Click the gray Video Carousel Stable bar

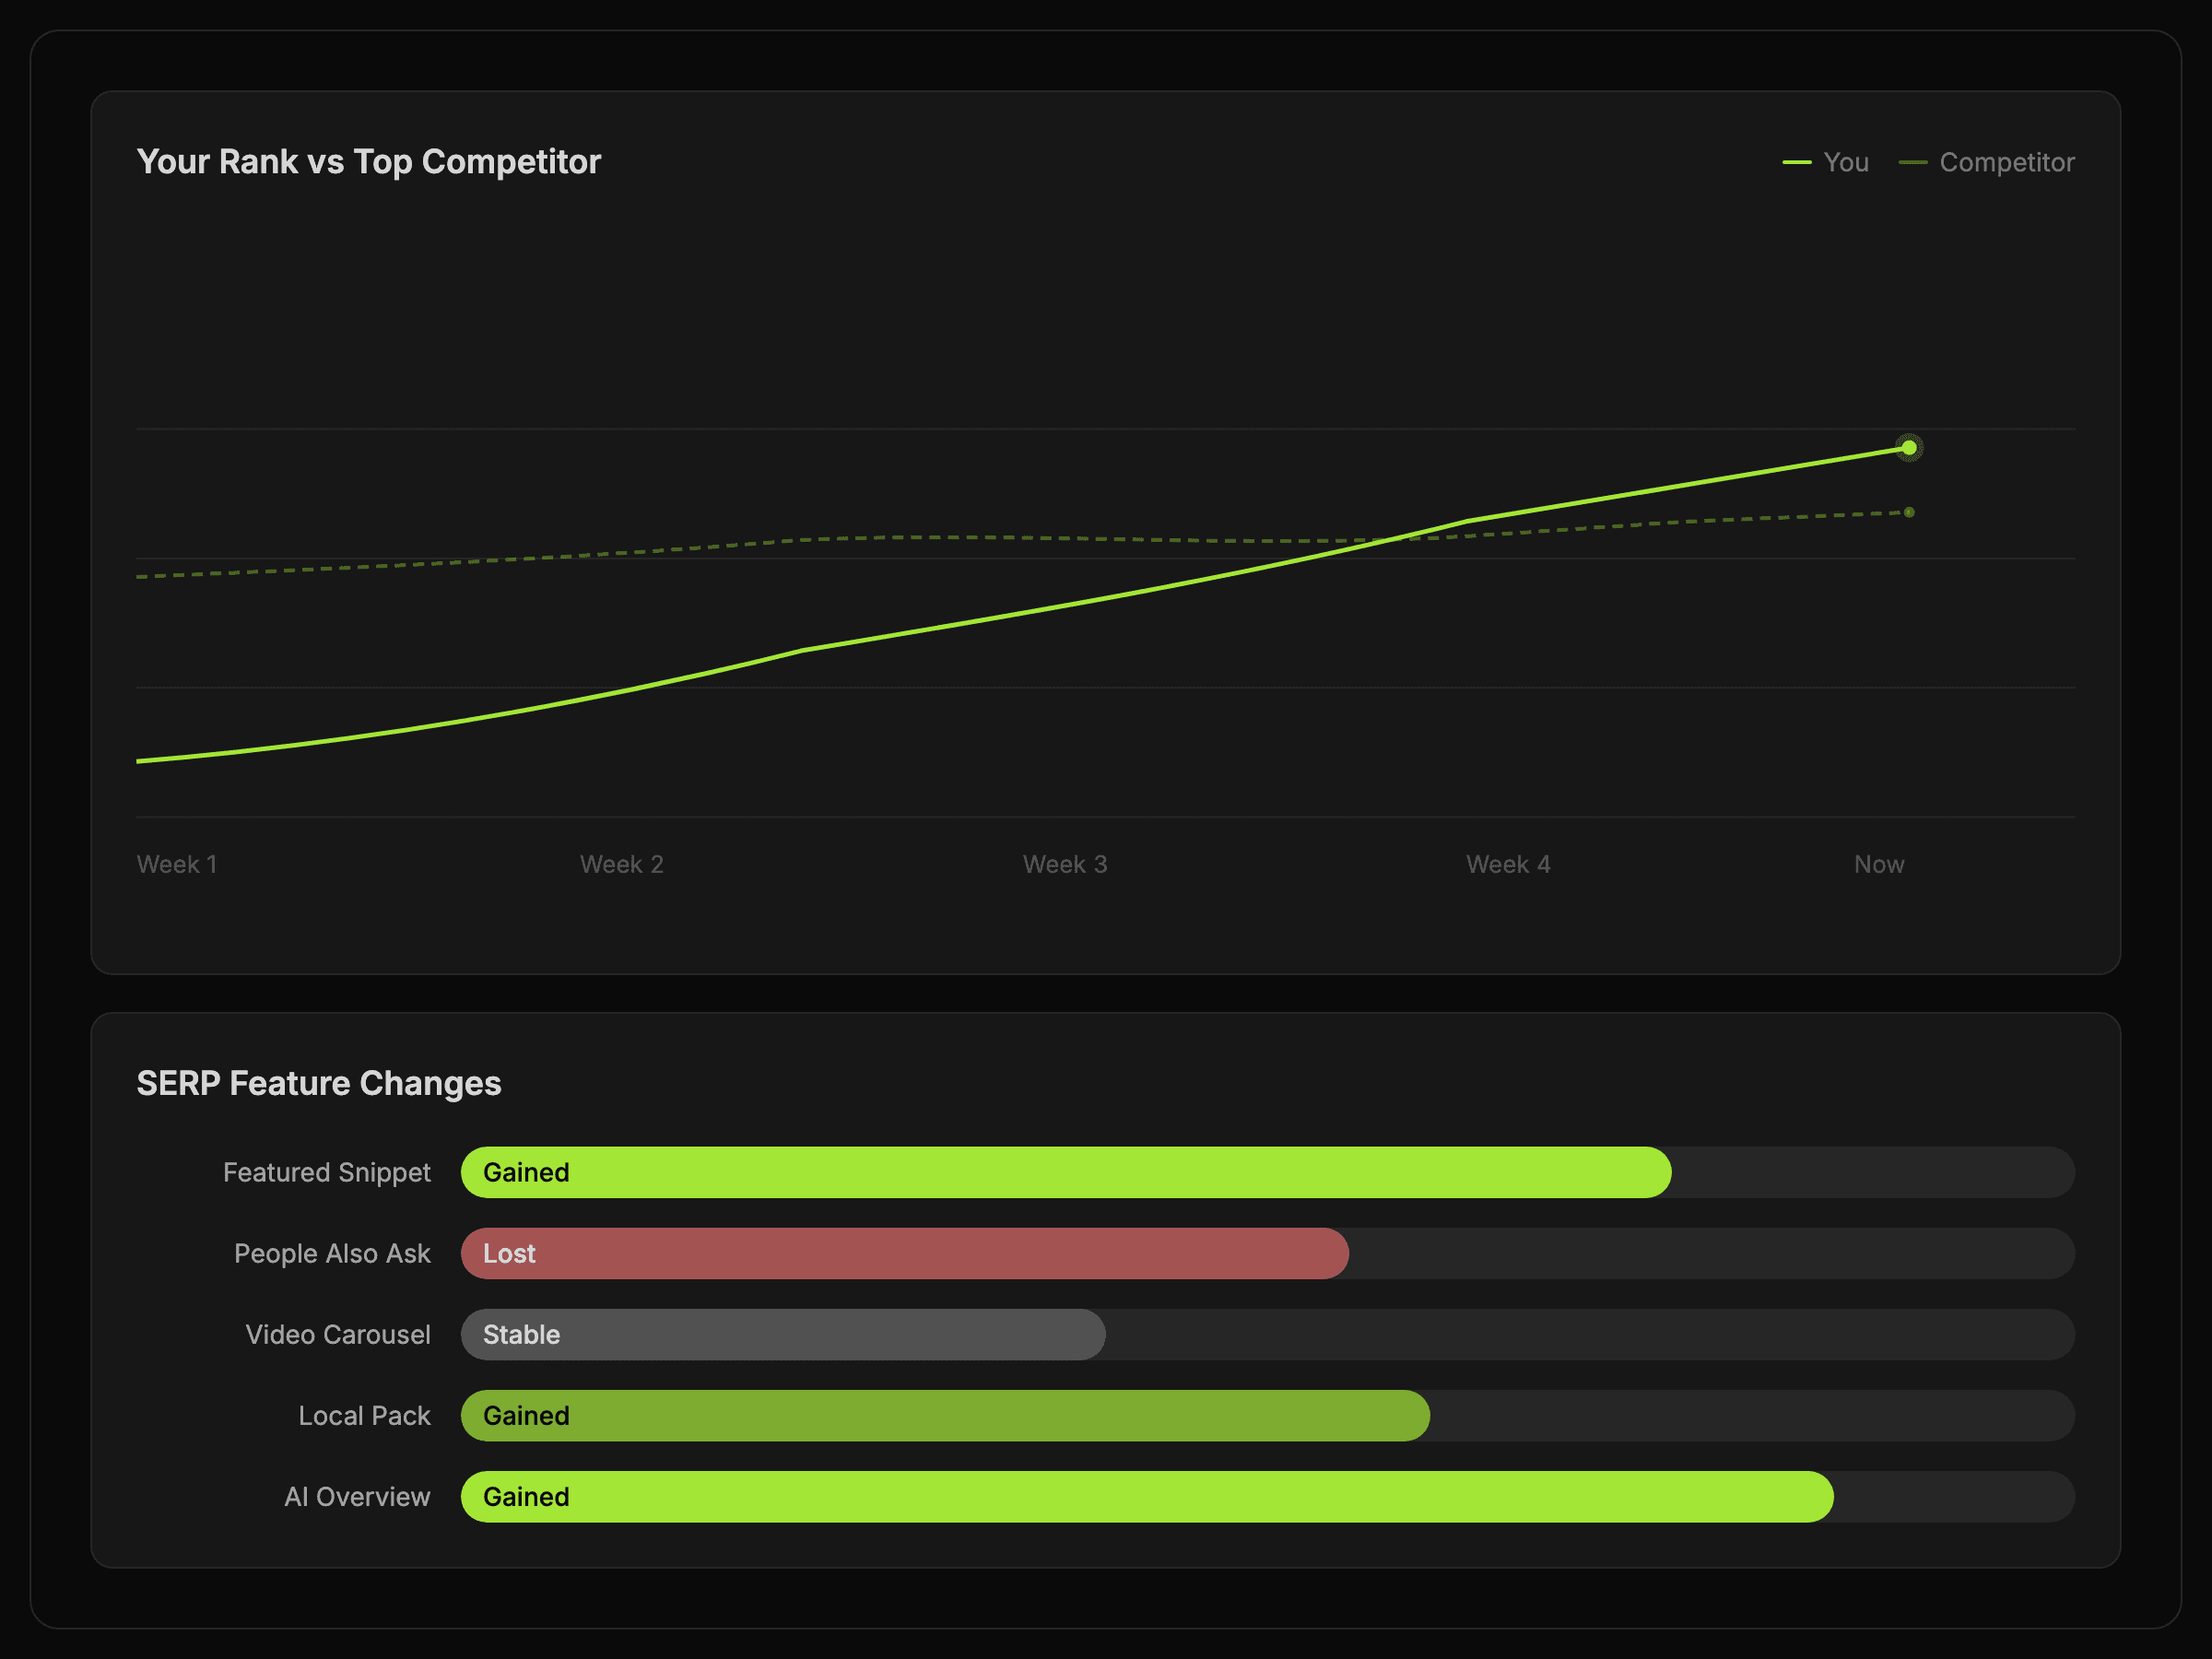783,1334
